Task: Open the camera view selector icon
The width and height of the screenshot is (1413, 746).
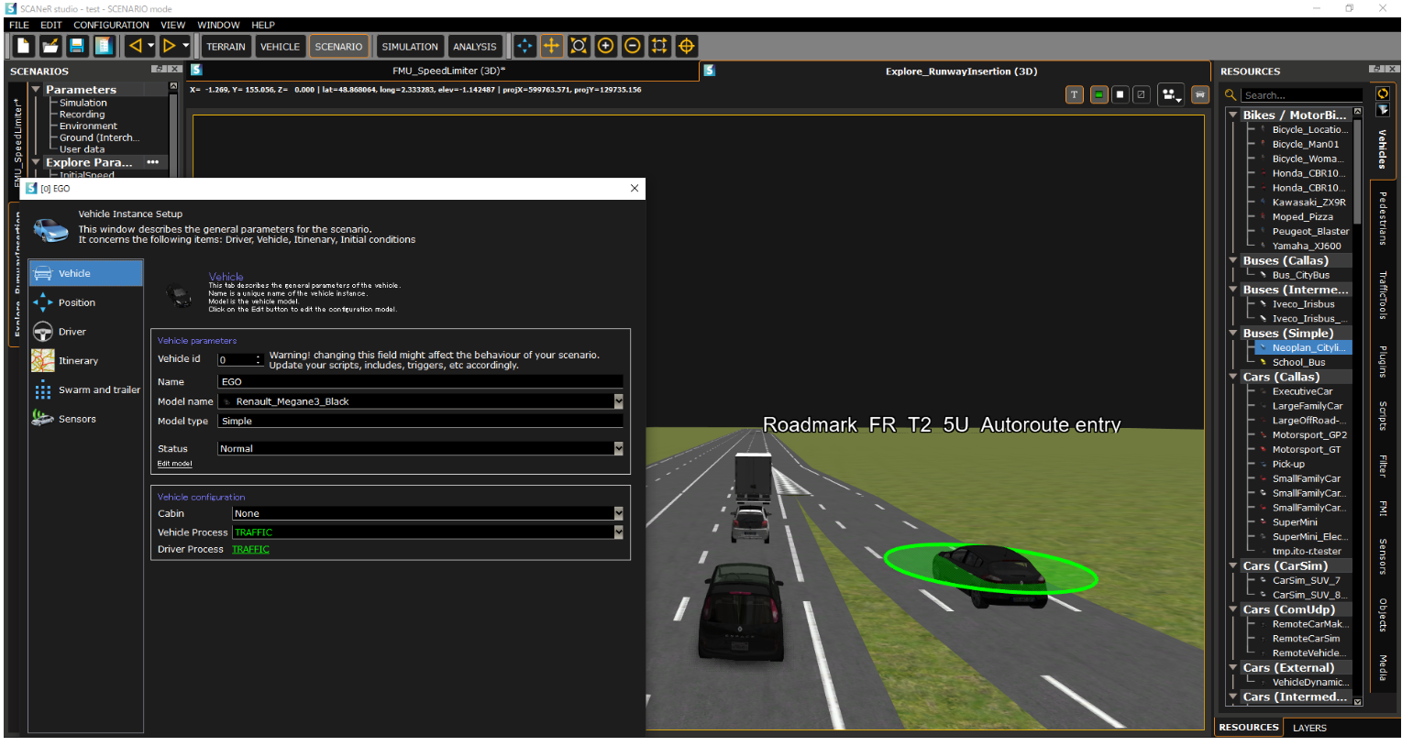Action: 1170,94
